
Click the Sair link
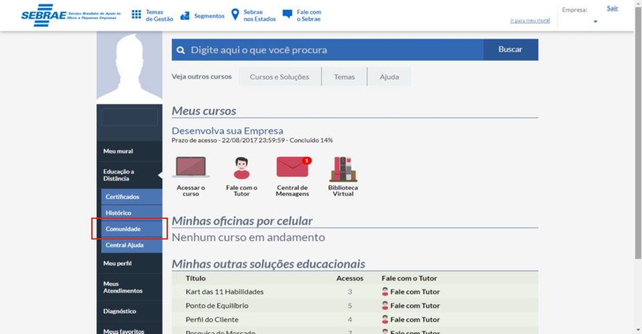[x=612, y=8]
